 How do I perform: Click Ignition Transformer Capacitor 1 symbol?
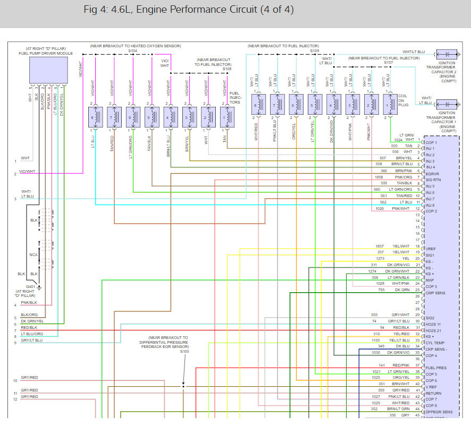447,105
